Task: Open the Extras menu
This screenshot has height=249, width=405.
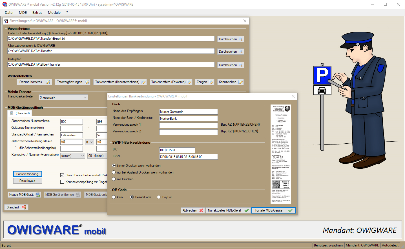Action: [x=37, y=12]
